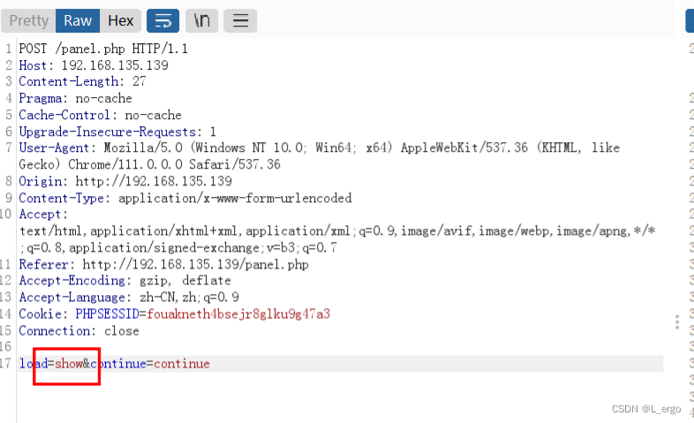Click the Accept: header name
Viewport: 694px width, 423px height.
click(43, 215)
